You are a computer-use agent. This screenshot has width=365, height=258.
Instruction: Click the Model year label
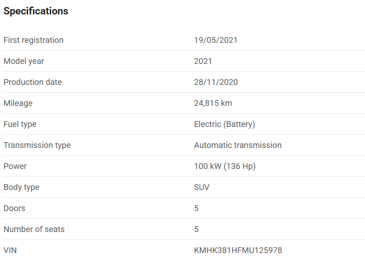[x=24, y=61]
